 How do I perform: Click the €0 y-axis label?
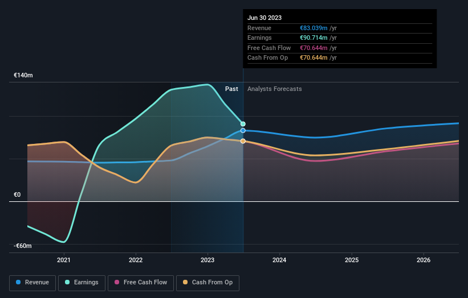[x=17, y=194]
